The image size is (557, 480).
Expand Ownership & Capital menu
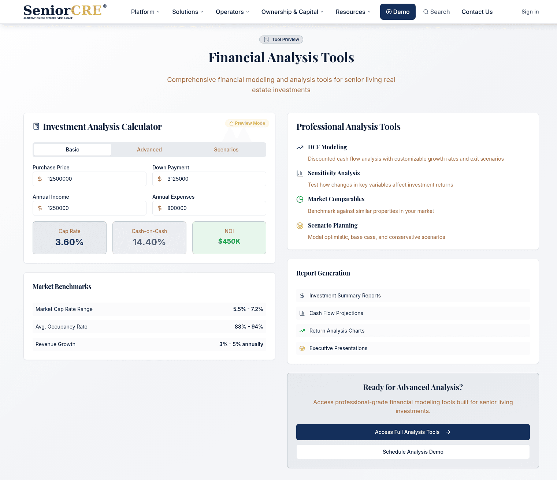[292, 12]
